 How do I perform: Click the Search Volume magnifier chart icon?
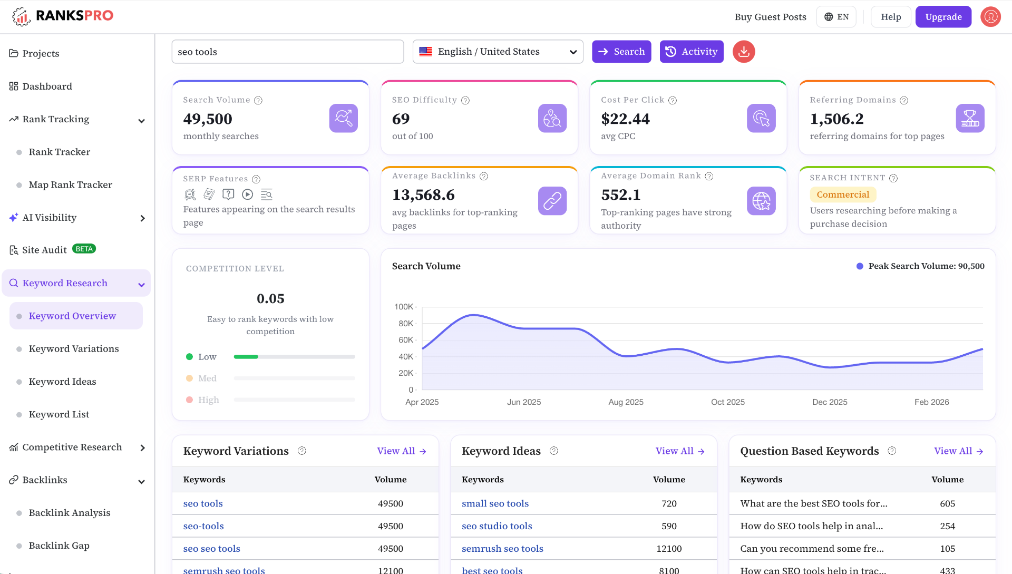click(x=344, y=118)
